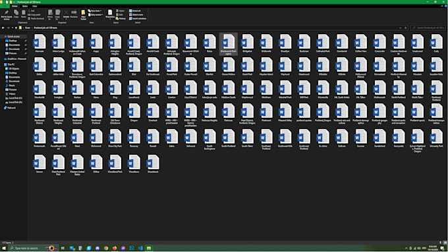Open the New item dropdown
448x252 pixels.
95,11
